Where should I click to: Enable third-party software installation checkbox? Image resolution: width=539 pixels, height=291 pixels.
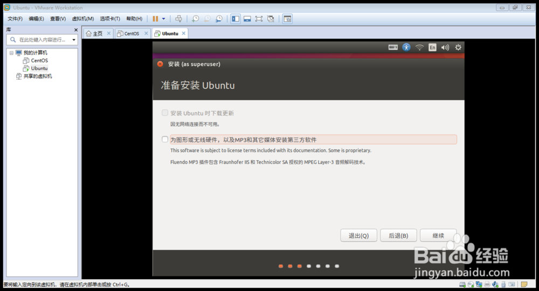(x=165, y=139)
